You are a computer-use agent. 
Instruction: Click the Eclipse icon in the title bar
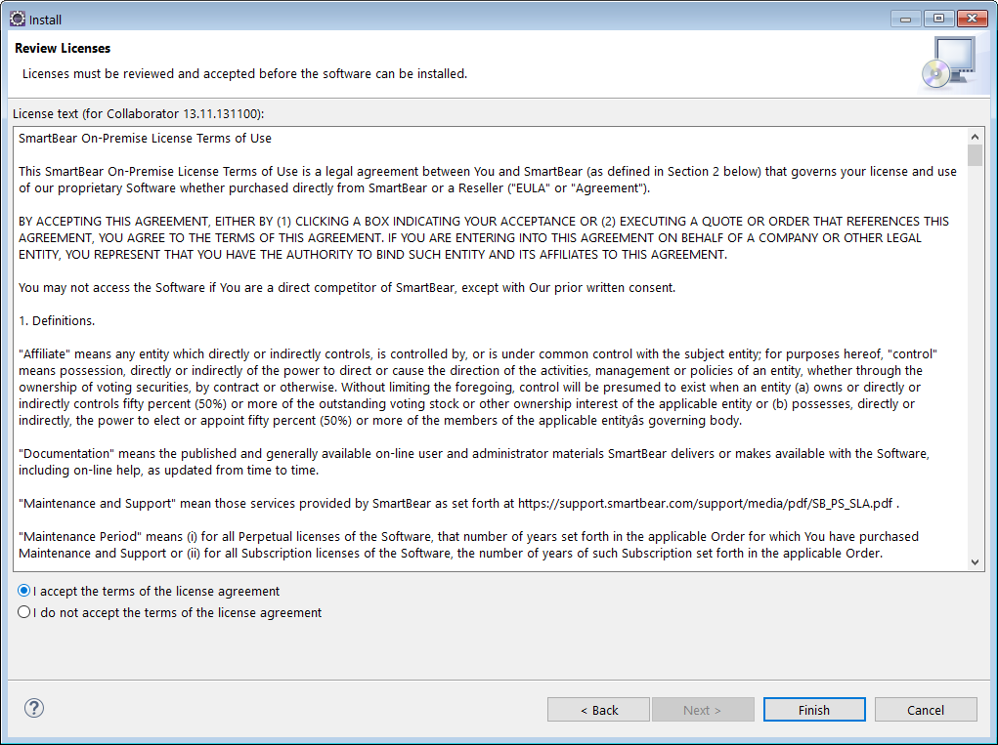pos(17,19)
